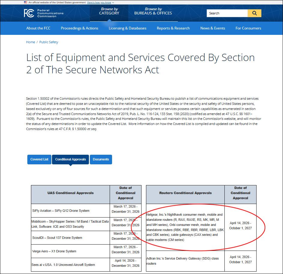The width and height of the screenshot is (283, 274).
Task: Follow the Public Safety breadcrumb link
Action: [x=49, y=42]
